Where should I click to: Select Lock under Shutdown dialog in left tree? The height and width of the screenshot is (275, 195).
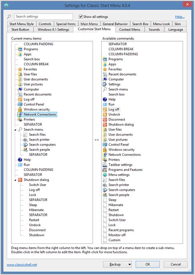pos(32,195)
